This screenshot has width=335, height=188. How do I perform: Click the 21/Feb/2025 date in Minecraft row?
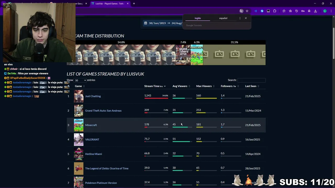(x=253, y=125)
